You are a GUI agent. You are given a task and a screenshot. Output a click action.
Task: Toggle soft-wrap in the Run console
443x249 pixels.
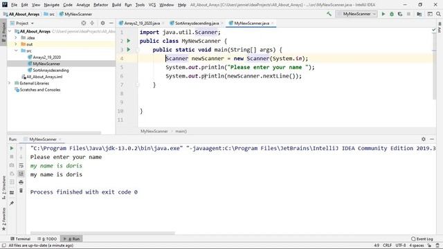pos(21,165)
